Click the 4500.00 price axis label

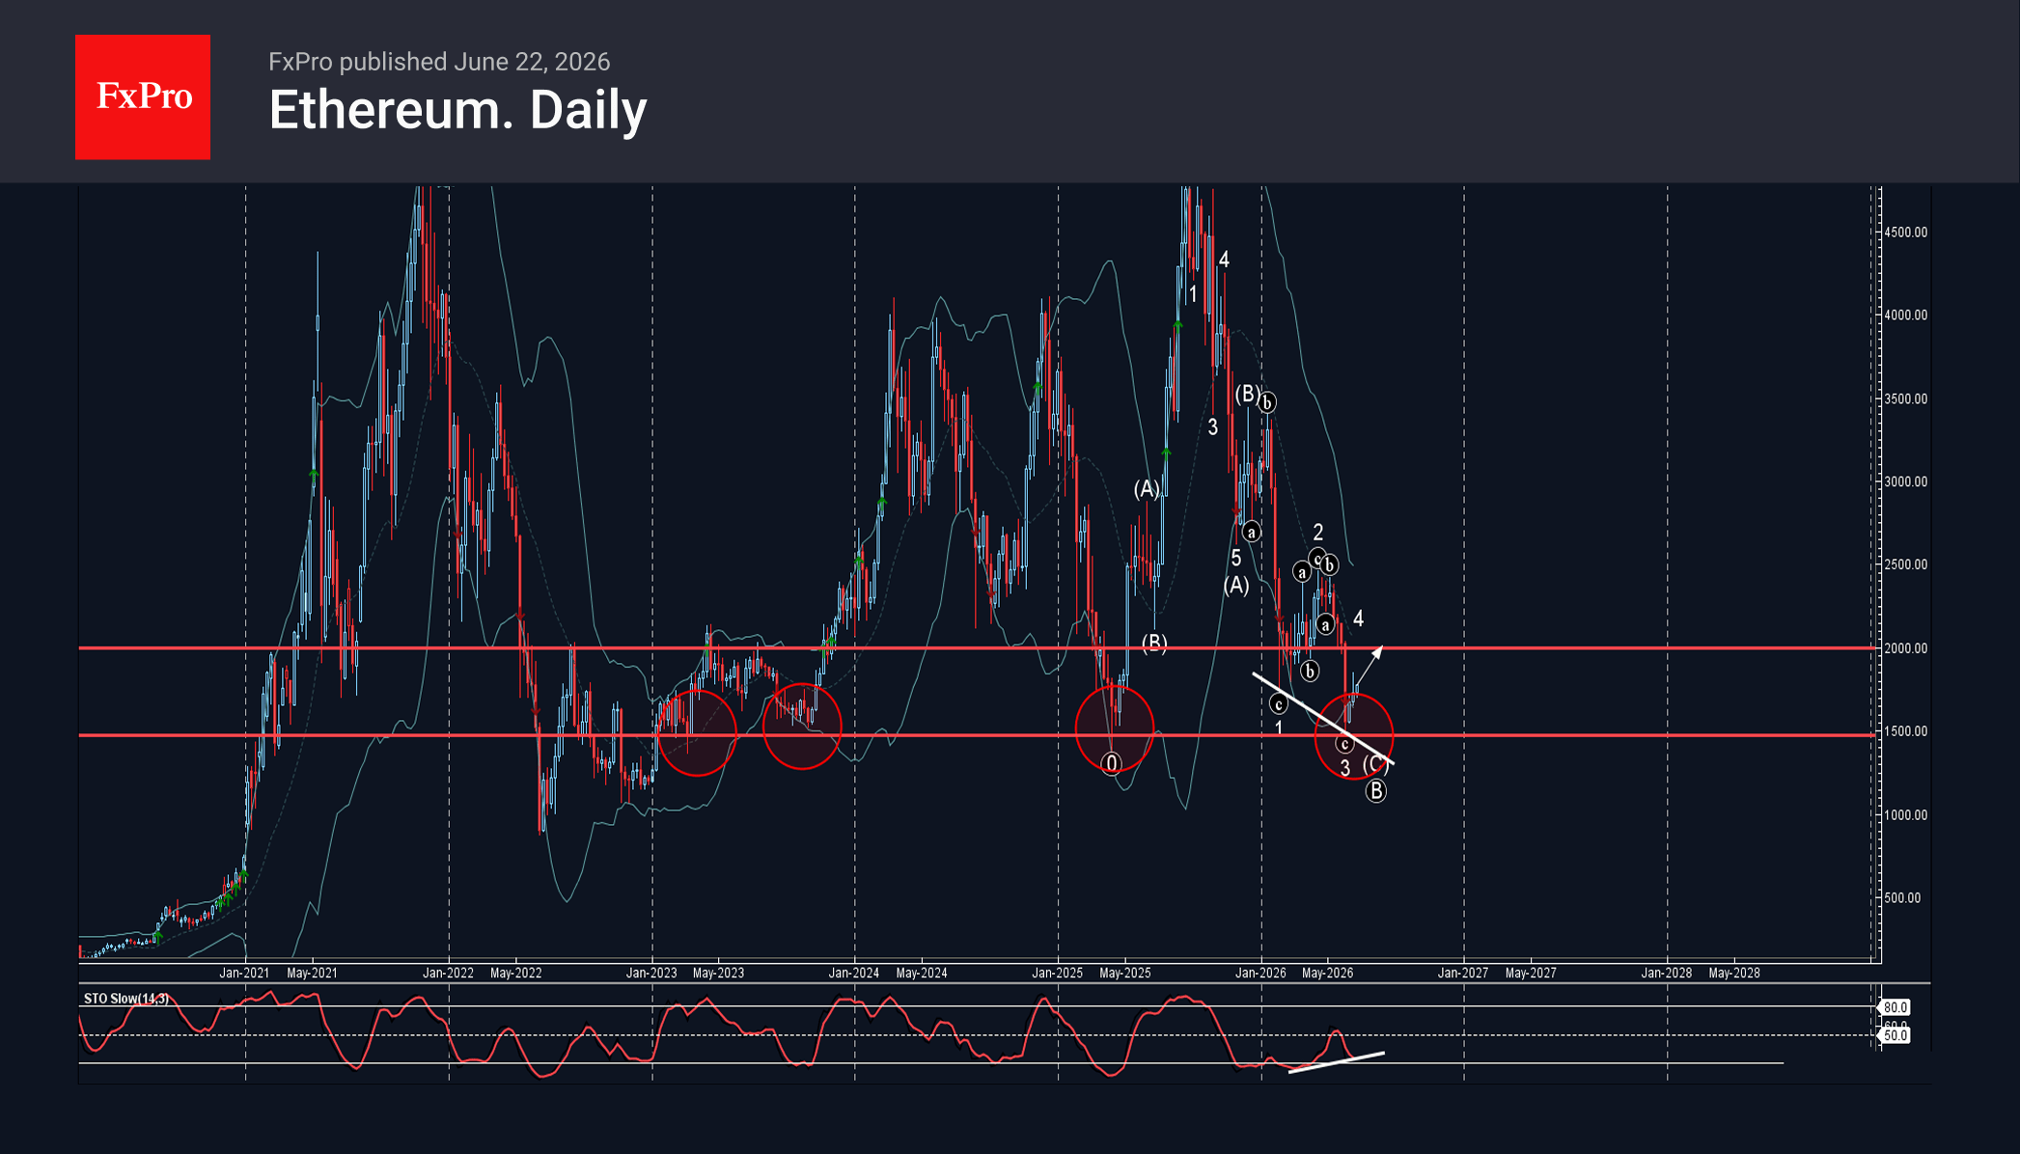pos(1905,233)
